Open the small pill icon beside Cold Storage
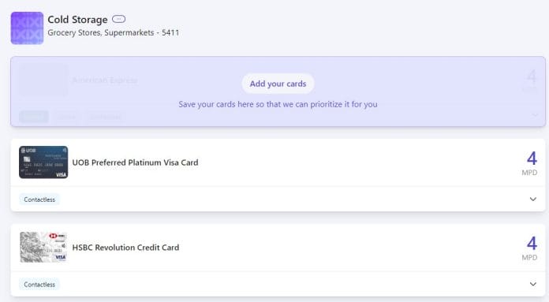This screenshot has height=302, width=549. (x=118, y=19)
